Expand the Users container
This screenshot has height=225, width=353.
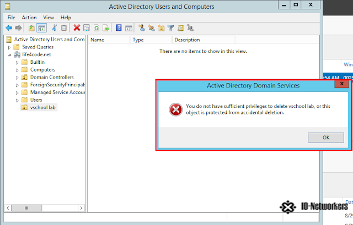click(17, 100)
